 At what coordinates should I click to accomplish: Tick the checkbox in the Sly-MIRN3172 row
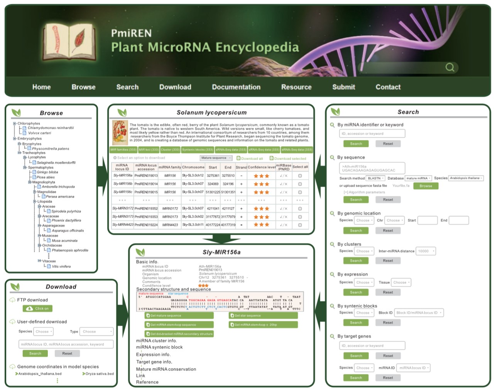[300, 209]
